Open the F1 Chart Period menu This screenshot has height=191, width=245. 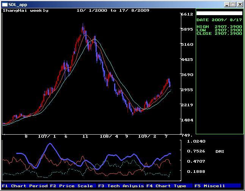(x=25, y=186)
